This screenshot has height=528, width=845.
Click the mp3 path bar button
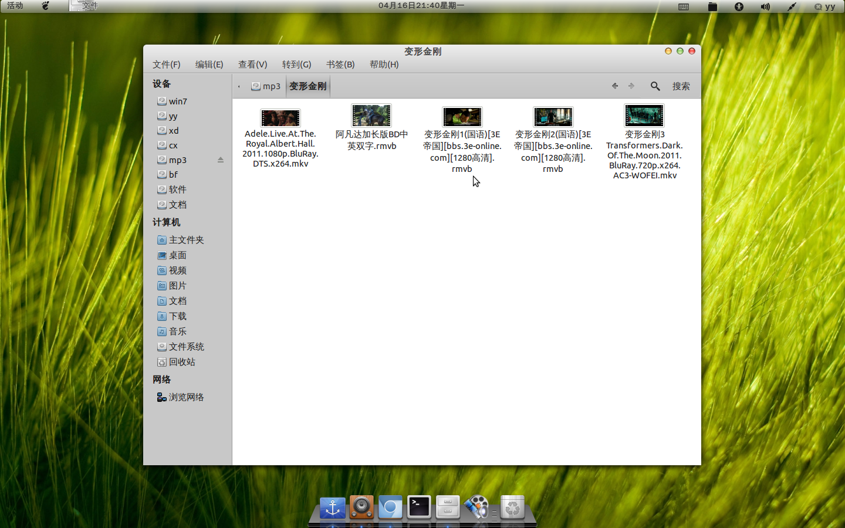pos(266,86)
